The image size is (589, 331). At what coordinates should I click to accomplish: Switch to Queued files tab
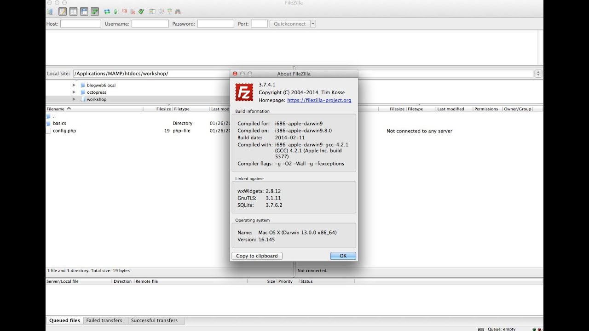click(x=65, y=320)
